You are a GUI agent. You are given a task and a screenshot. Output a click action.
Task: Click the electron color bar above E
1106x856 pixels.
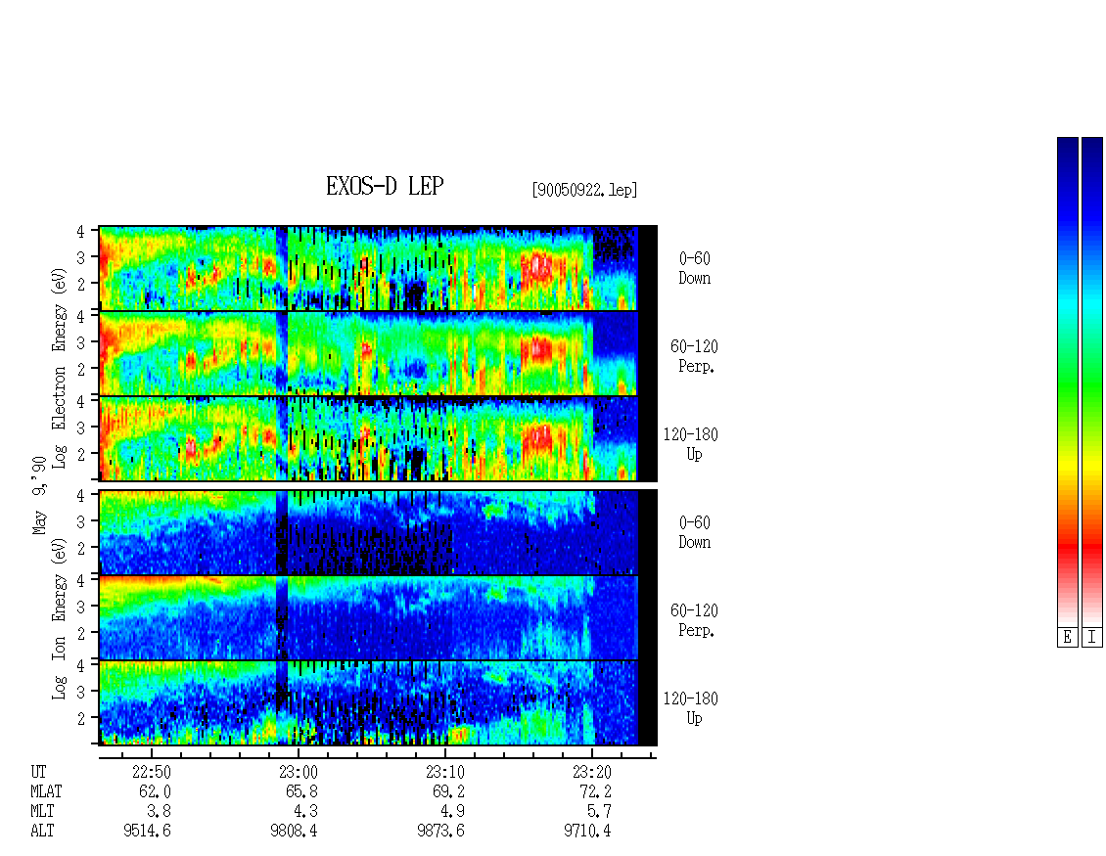pyautogui.click(x=1067, y=382)
